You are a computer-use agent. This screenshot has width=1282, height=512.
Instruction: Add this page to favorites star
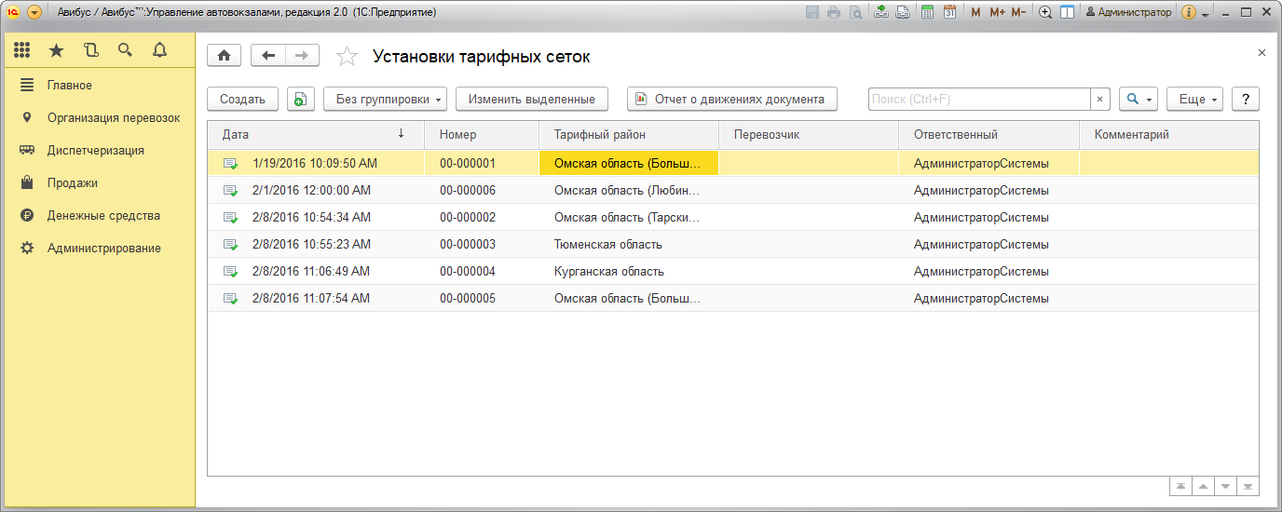coord(347,57)
